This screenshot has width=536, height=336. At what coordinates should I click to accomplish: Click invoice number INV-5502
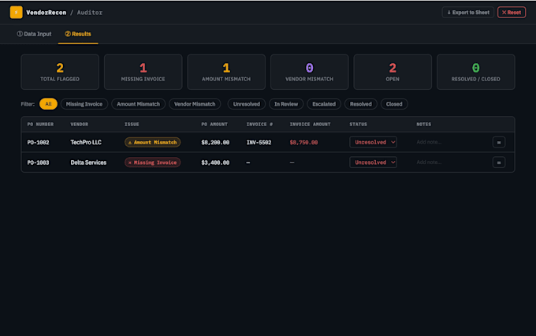[259, 142]
